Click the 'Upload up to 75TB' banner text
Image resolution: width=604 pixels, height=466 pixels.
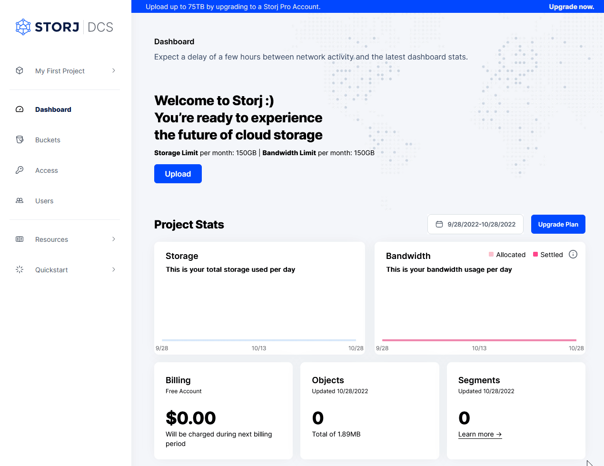233,7
